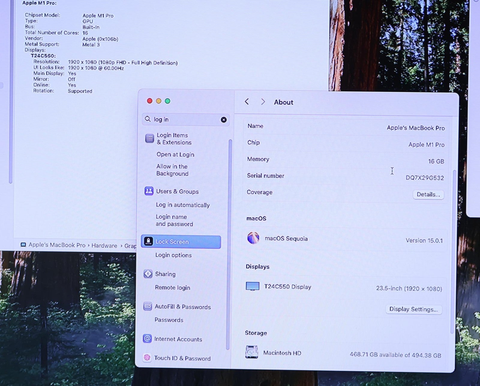The height and width of the screenshot is (386, 480).
Task: Select Log in automatically result
Action: point(183,205)
